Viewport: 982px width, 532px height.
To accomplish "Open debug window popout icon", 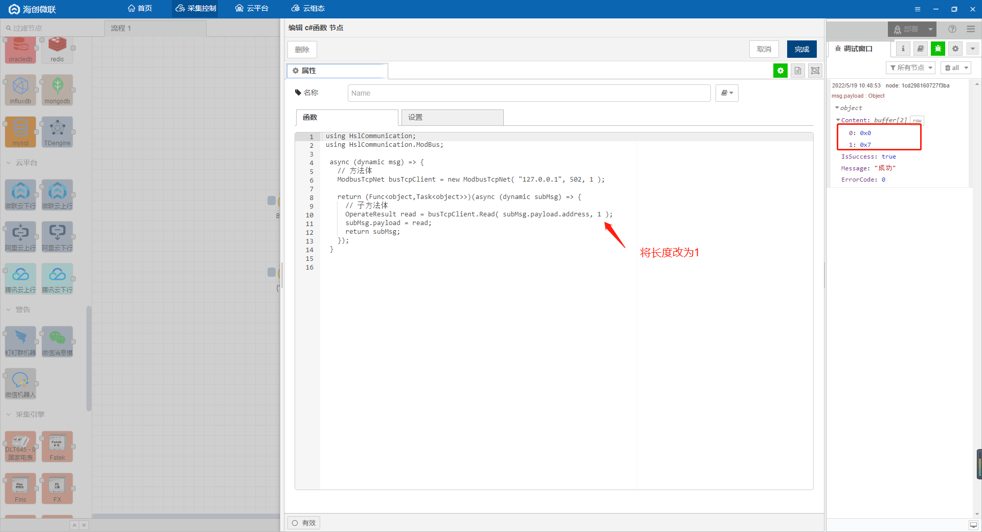I will [973, 525].
